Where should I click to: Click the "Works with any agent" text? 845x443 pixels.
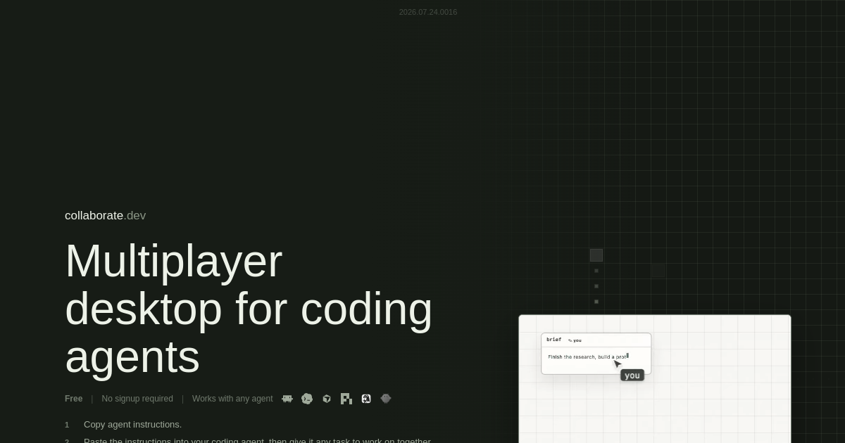232,399
